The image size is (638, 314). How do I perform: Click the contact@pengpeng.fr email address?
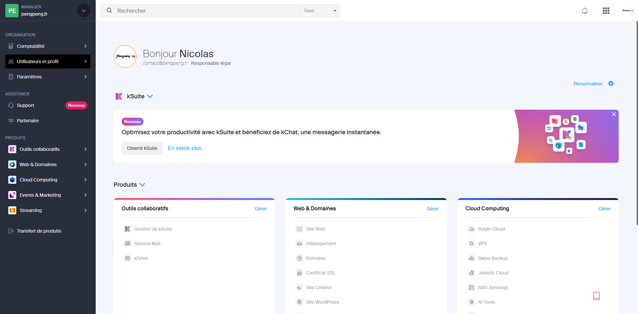(165, 63)
